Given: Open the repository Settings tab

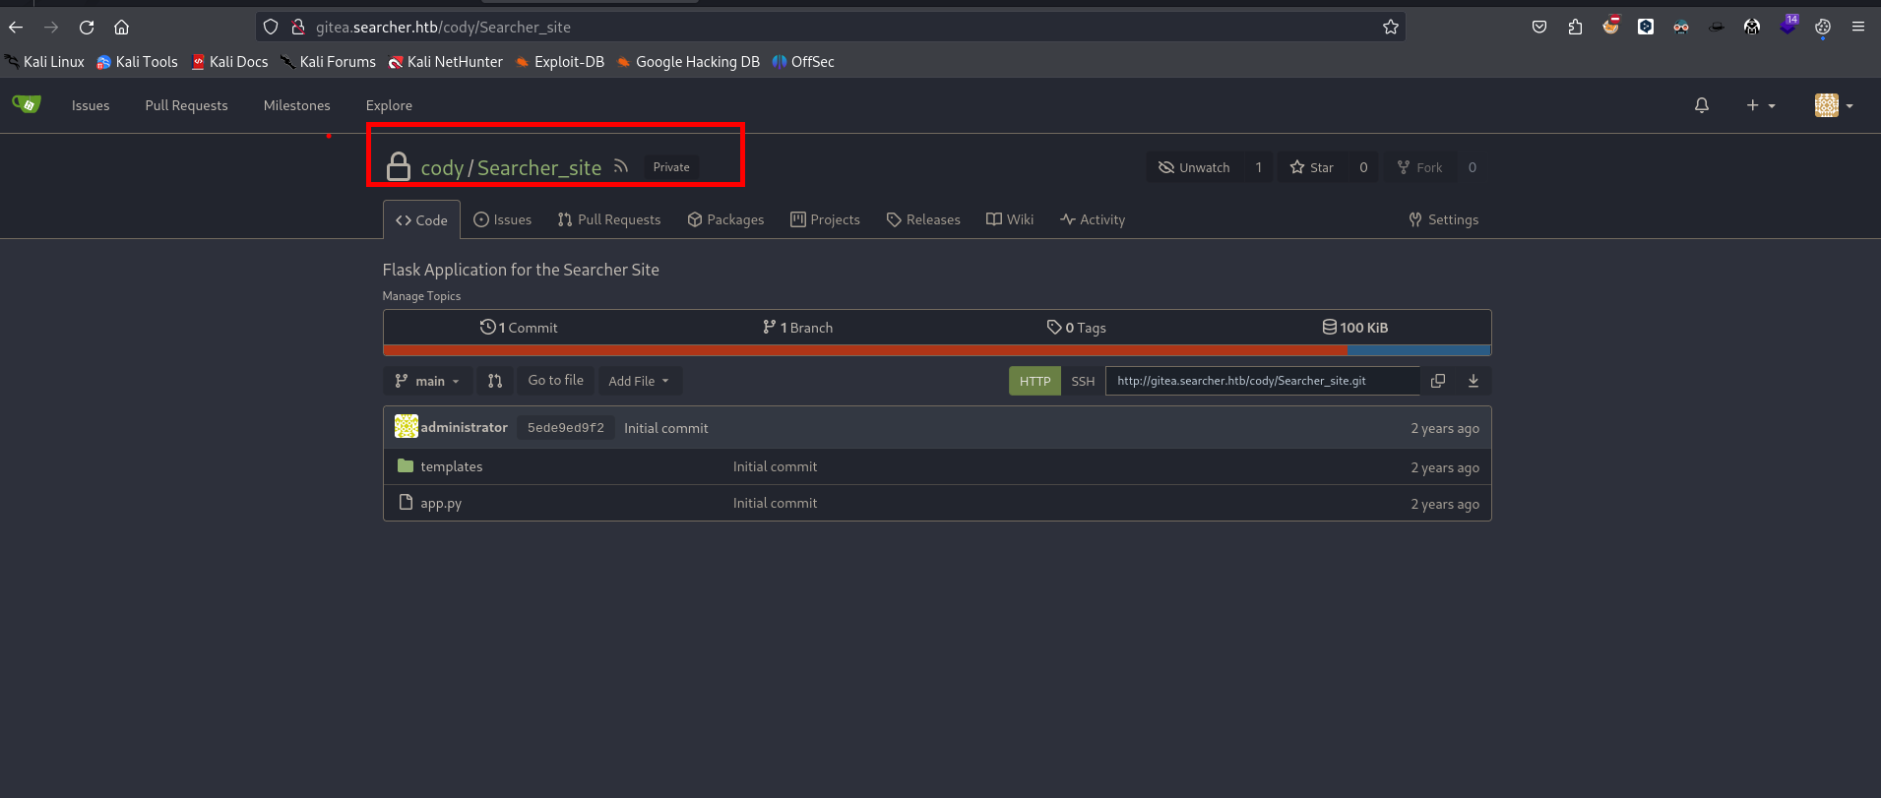Looking at the screenshot, I should [1443, 219].
